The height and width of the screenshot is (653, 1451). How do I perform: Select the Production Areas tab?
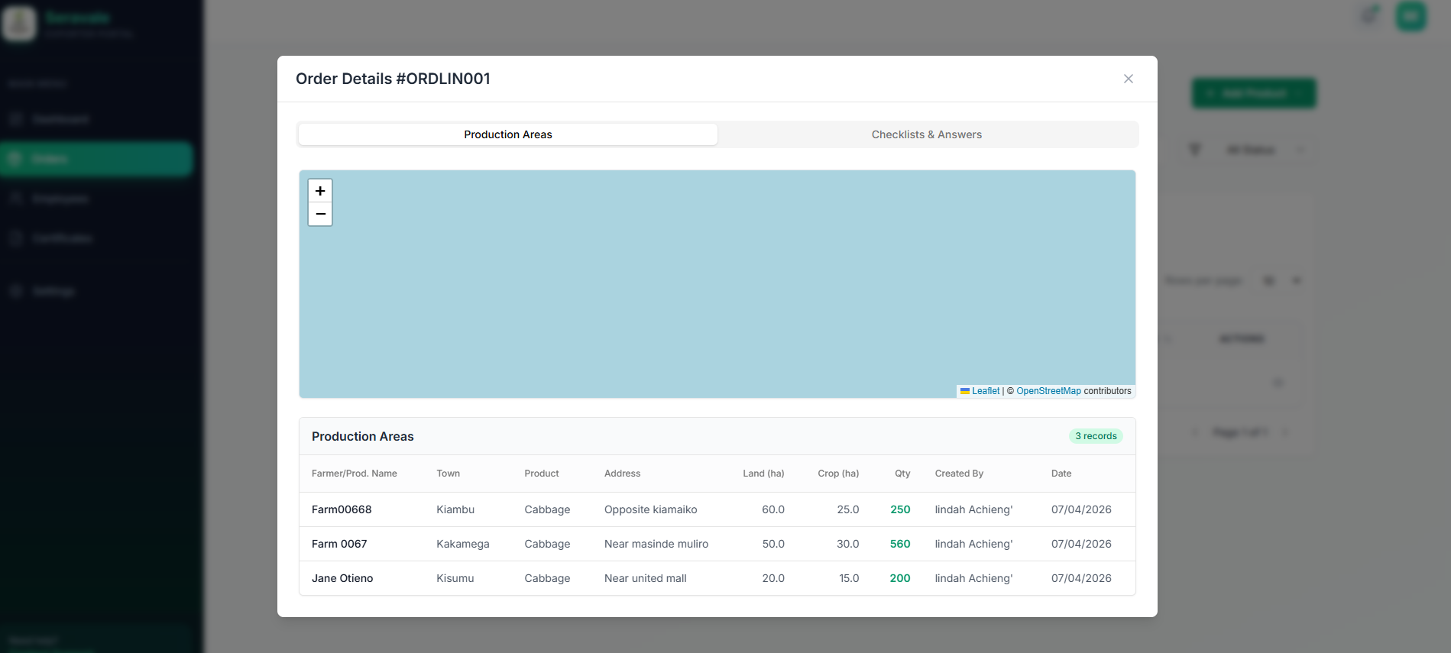coord(507,134)
